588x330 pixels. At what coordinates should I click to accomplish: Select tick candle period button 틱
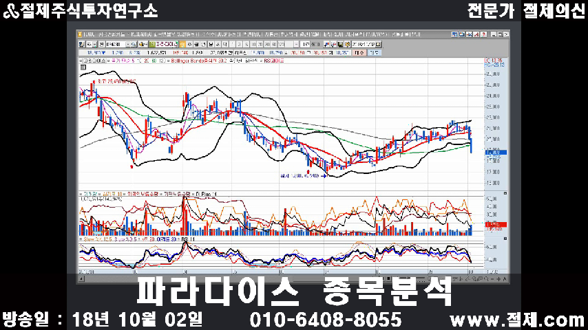(225, 44)
